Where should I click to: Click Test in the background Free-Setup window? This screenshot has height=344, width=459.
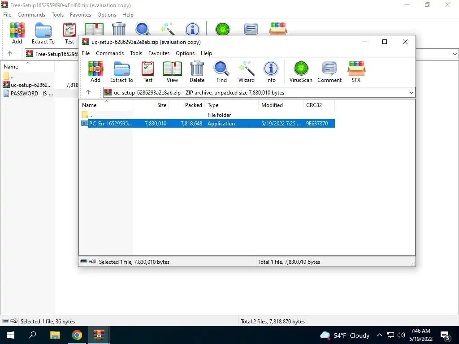69,33
